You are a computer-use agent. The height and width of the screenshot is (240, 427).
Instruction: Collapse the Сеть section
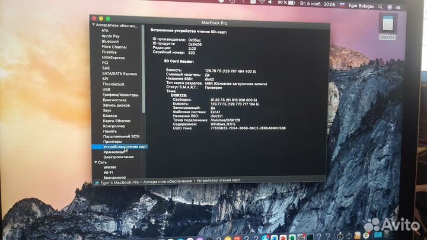click(x=95, y=162)
